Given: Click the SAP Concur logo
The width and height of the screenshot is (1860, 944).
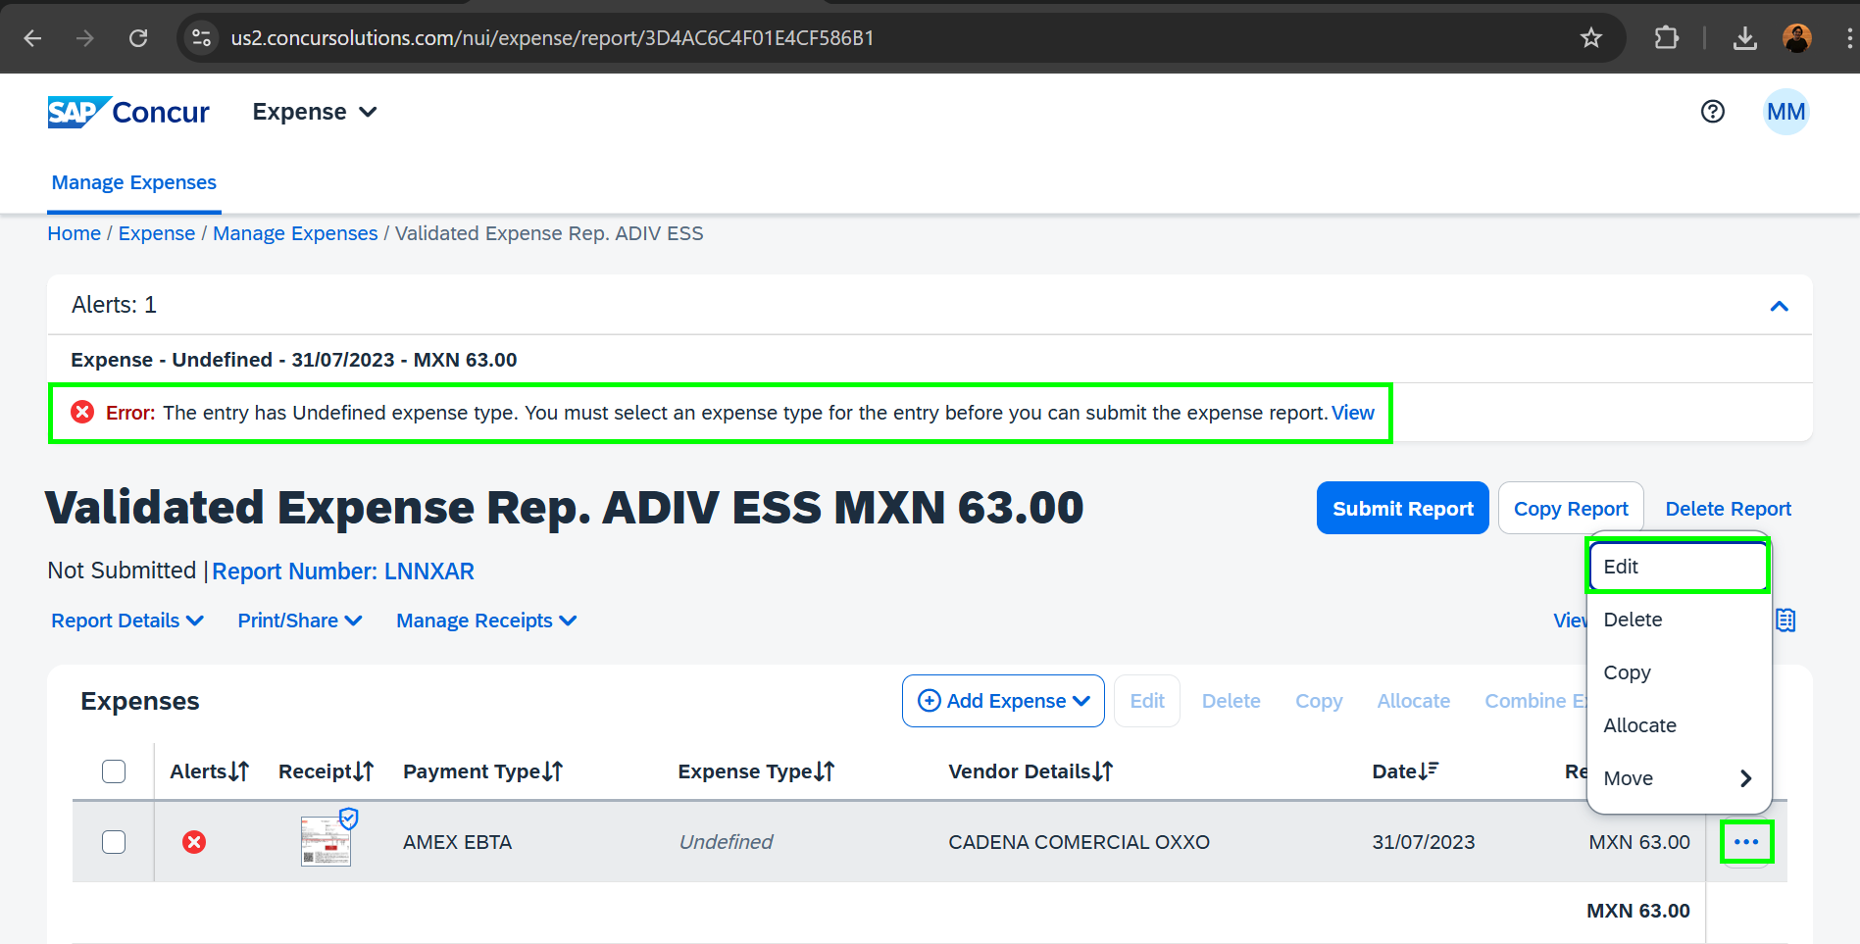Looking at the screenshot, I should (x=128, y=112).
